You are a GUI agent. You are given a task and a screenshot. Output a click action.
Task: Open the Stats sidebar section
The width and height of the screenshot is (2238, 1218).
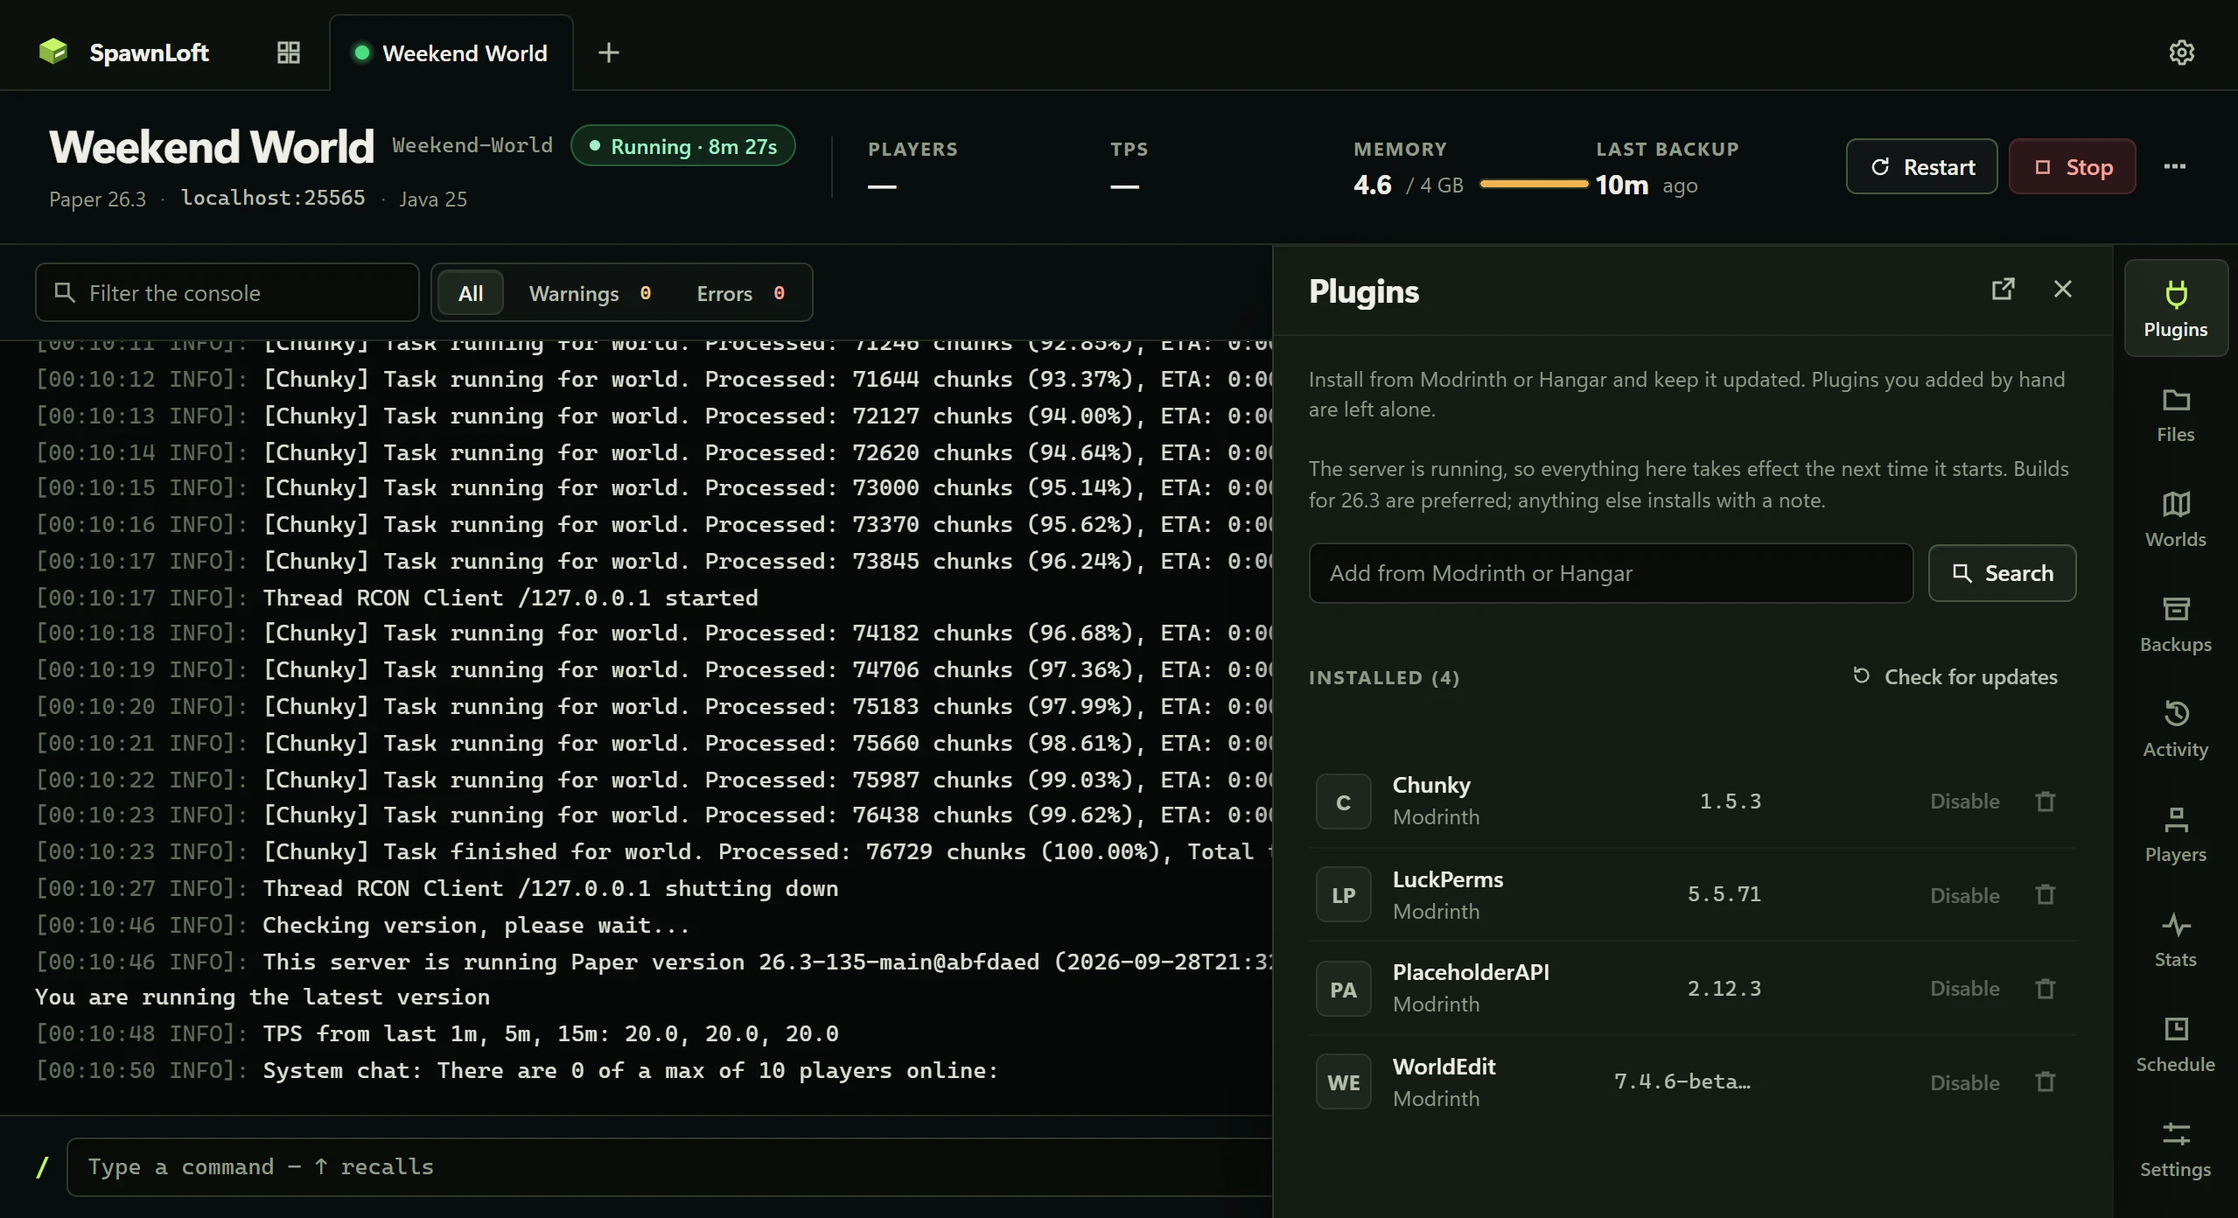[2175, 938]
